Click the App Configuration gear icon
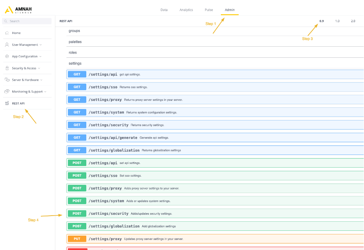The width and height of the screenshot is (364, 250). click(x=7, y=57)
